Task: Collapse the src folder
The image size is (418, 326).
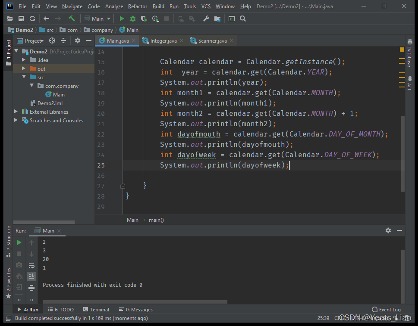Action: coord(24,77)
